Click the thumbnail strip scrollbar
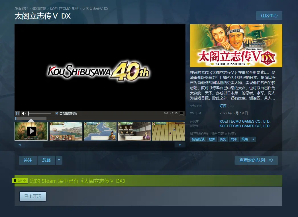This screenshot has width=298, height=217. (x=100, y=145)
